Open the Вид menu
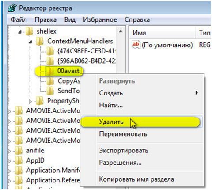The width and height of the screenshot is (212, 190). pos(70,19)
